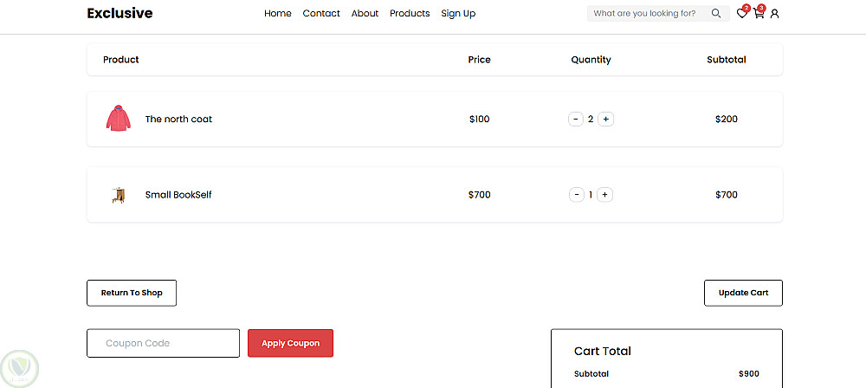Open the Products menu item

(x=410, y=14)
